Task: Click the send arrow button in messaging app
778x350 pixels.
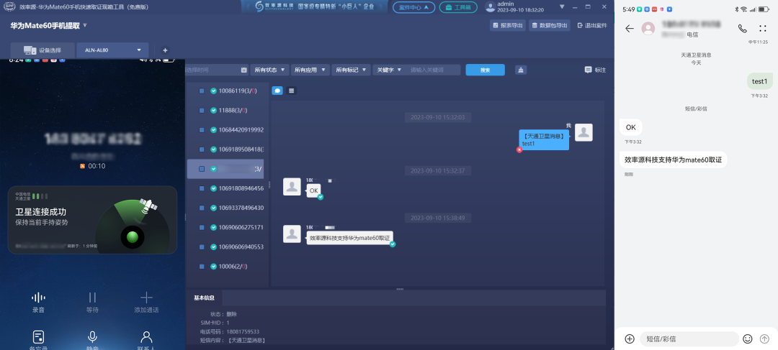Action: pyautogui.click(x=764, y=339)
